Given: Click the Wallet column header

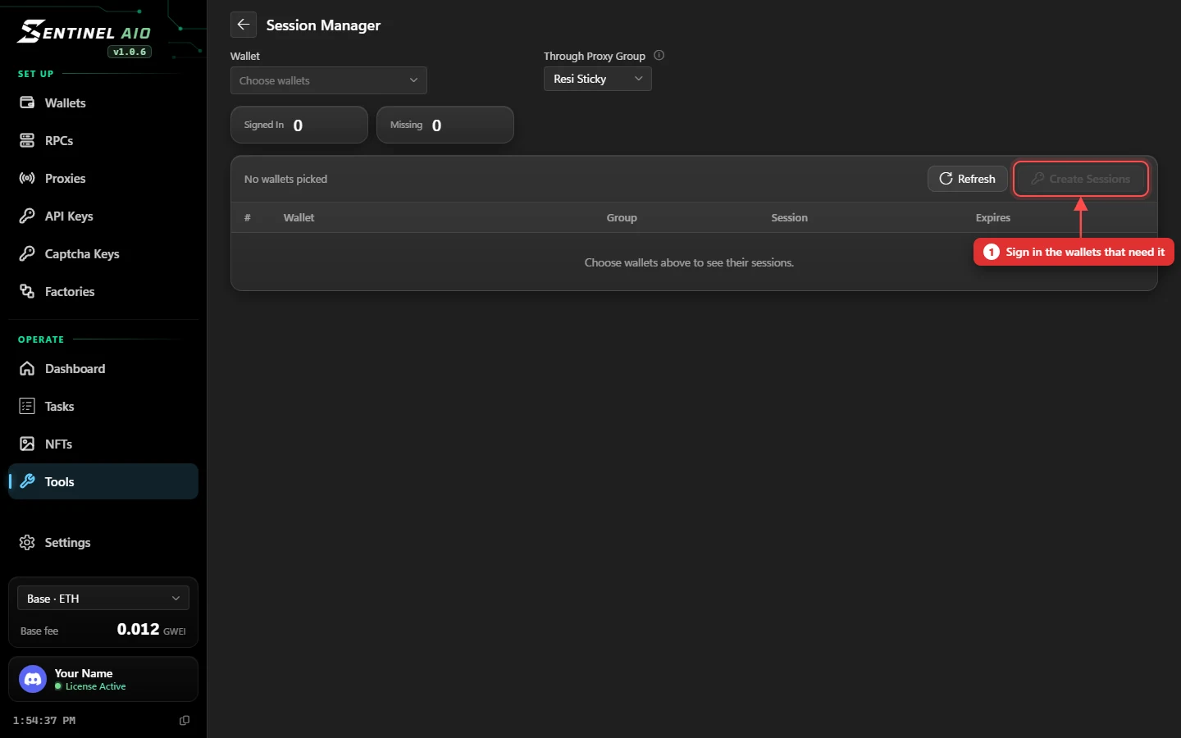Looking at the screenshot, I should [299, 217].
